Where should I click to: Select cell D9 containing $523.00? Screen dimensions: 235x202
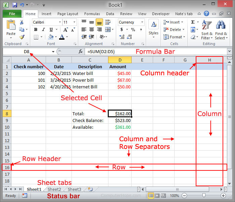[x=120, y=120]
